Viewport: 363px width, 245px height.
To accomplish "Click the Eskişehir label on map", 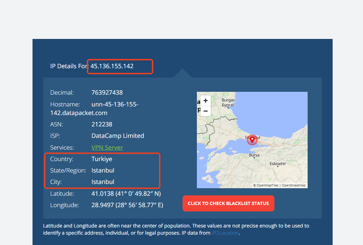I will pyautogui.click(x=278, y=164).
